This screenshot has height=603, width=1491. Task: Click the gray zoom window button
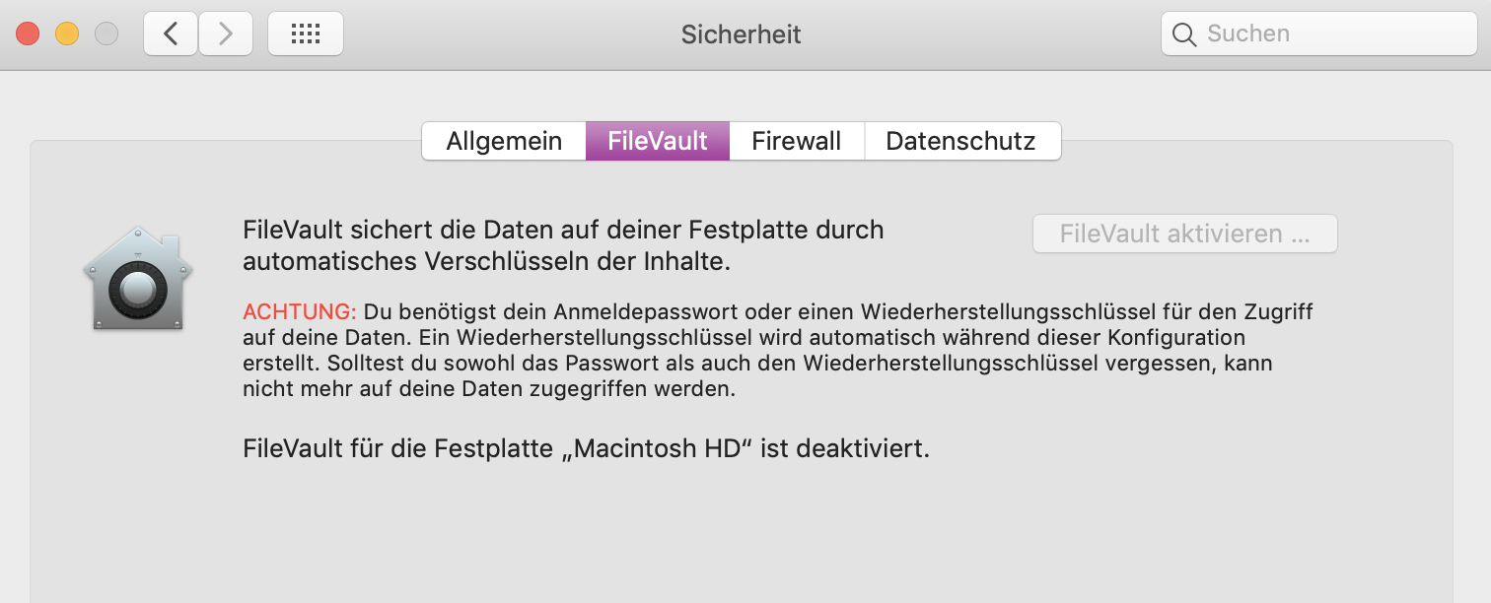(106, 34)
